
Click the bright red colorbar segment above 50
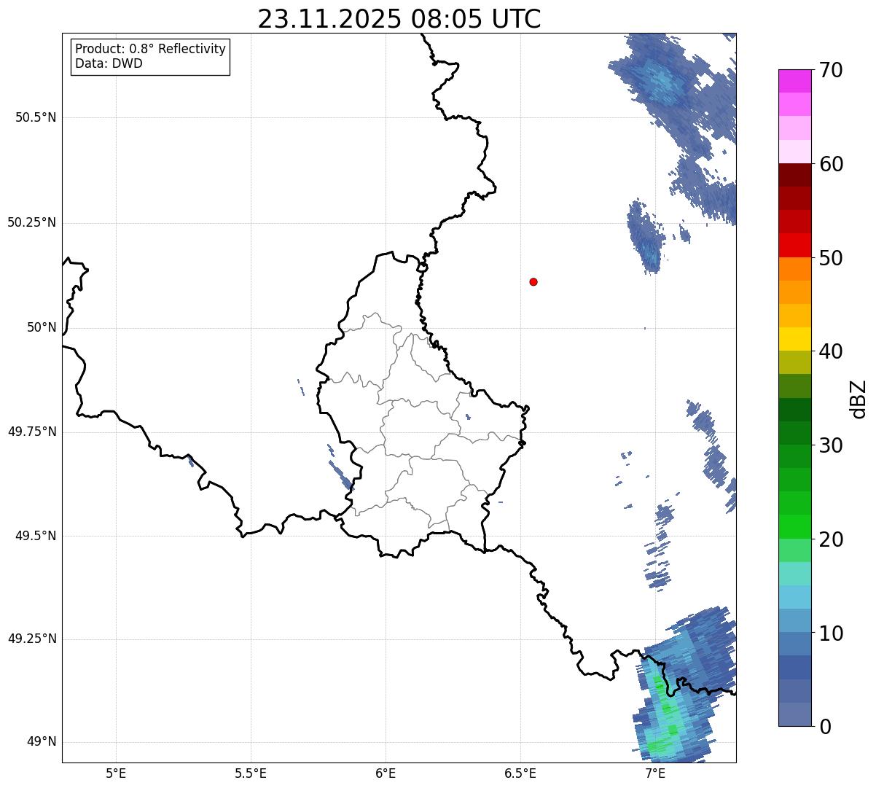pyautogui.click(x=795, y=245)
